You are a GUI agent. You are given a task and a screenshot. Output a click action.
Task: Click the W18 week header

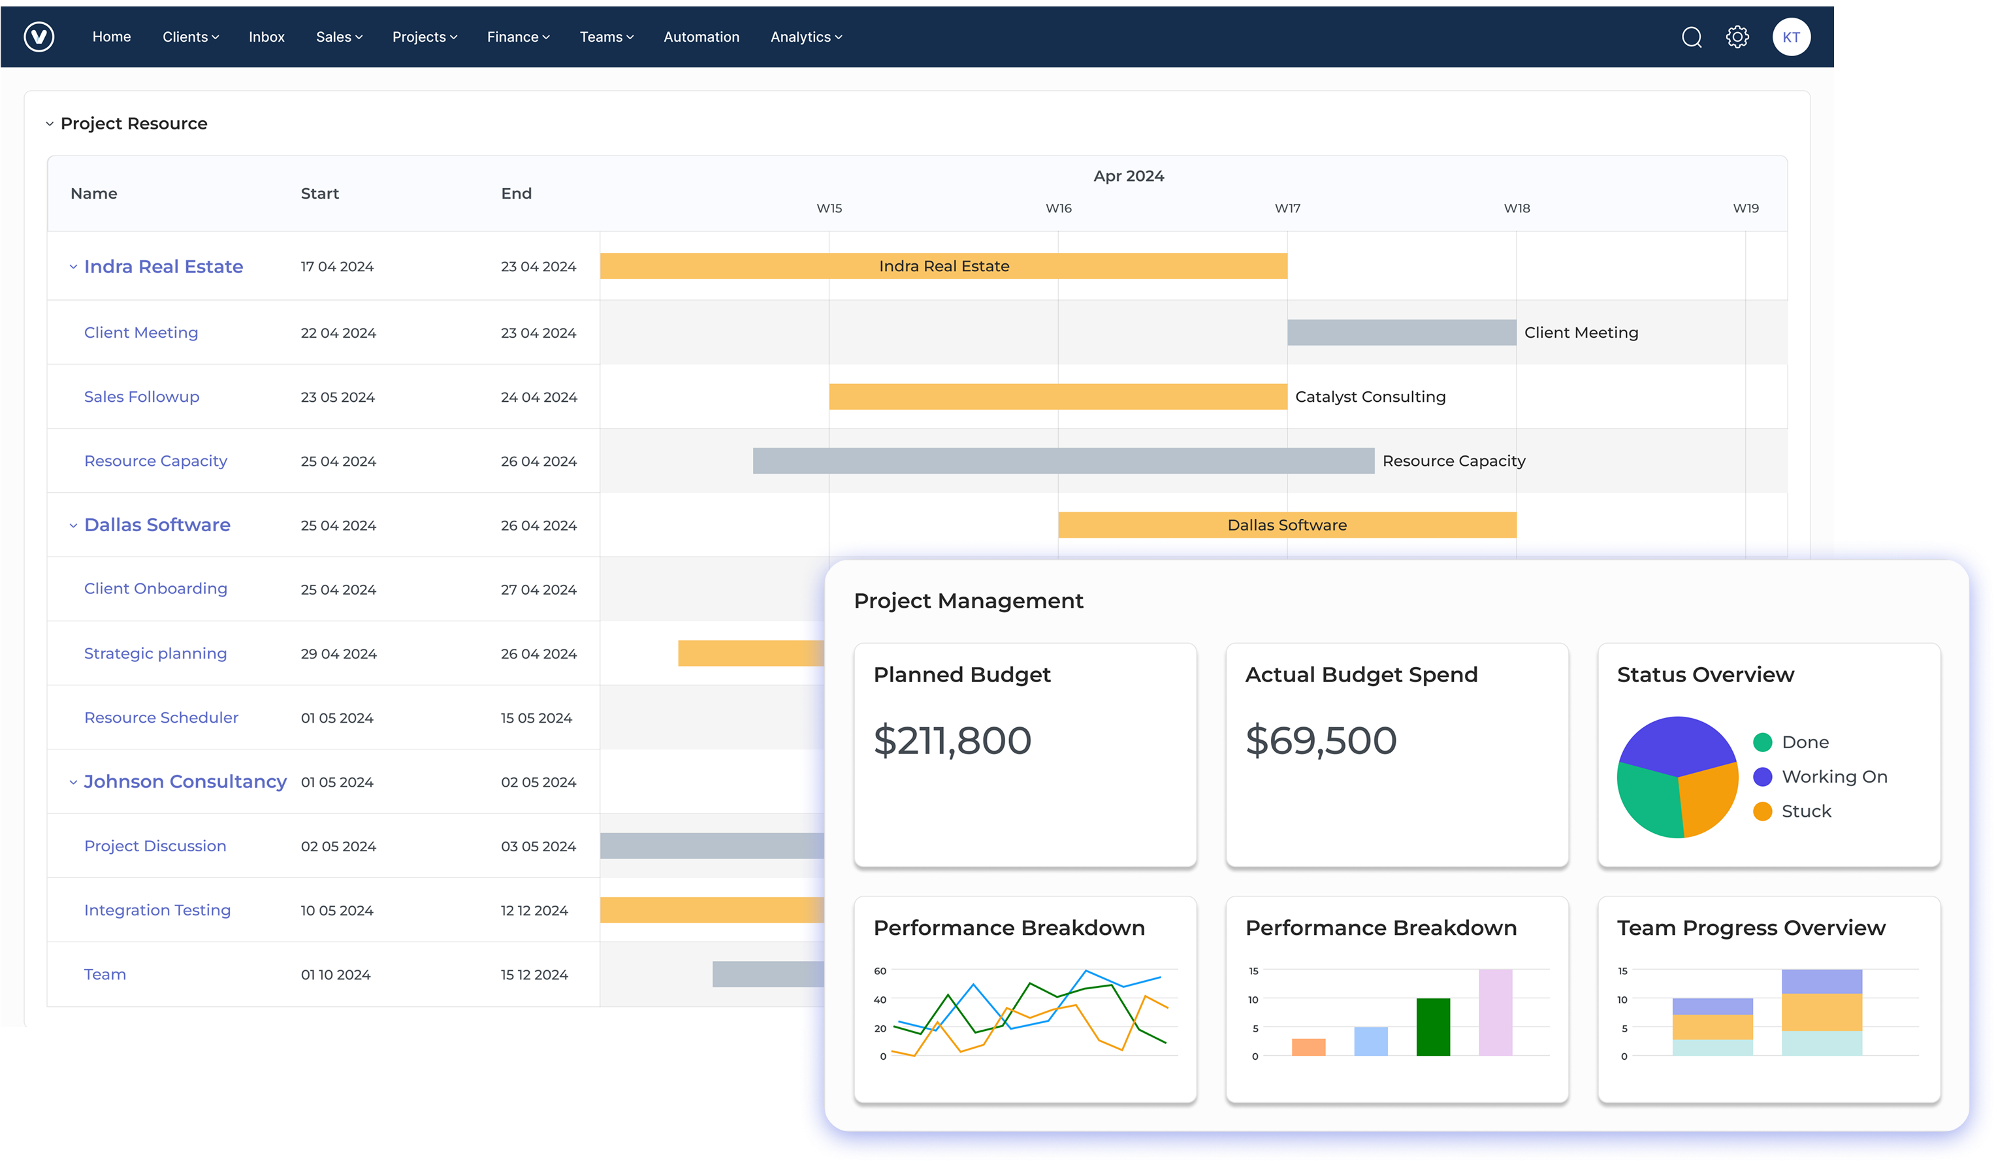pos(1516,208)
